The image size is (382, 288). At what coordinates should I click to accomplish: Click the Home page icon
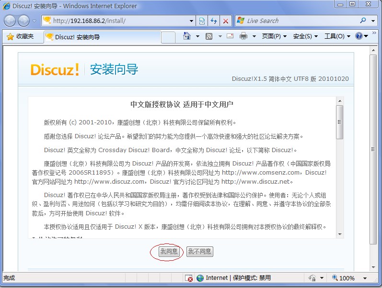point(187,36)
